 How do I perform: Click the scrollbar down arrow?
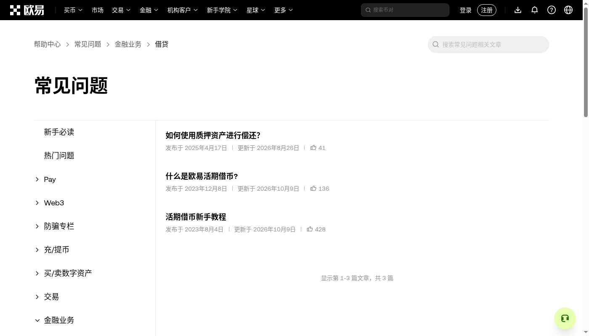click(586, 332)
